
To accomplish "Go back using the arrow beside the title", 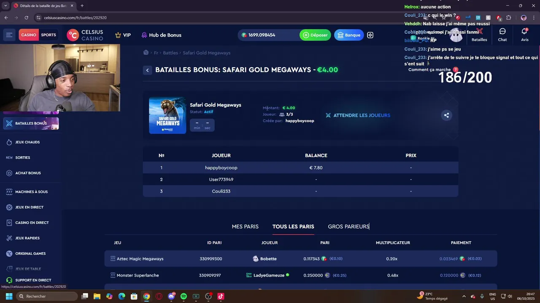I will 147,70.
